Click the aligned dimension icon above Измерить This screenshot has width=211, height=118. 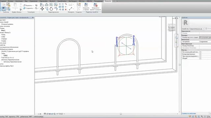(x=70, y=5)
